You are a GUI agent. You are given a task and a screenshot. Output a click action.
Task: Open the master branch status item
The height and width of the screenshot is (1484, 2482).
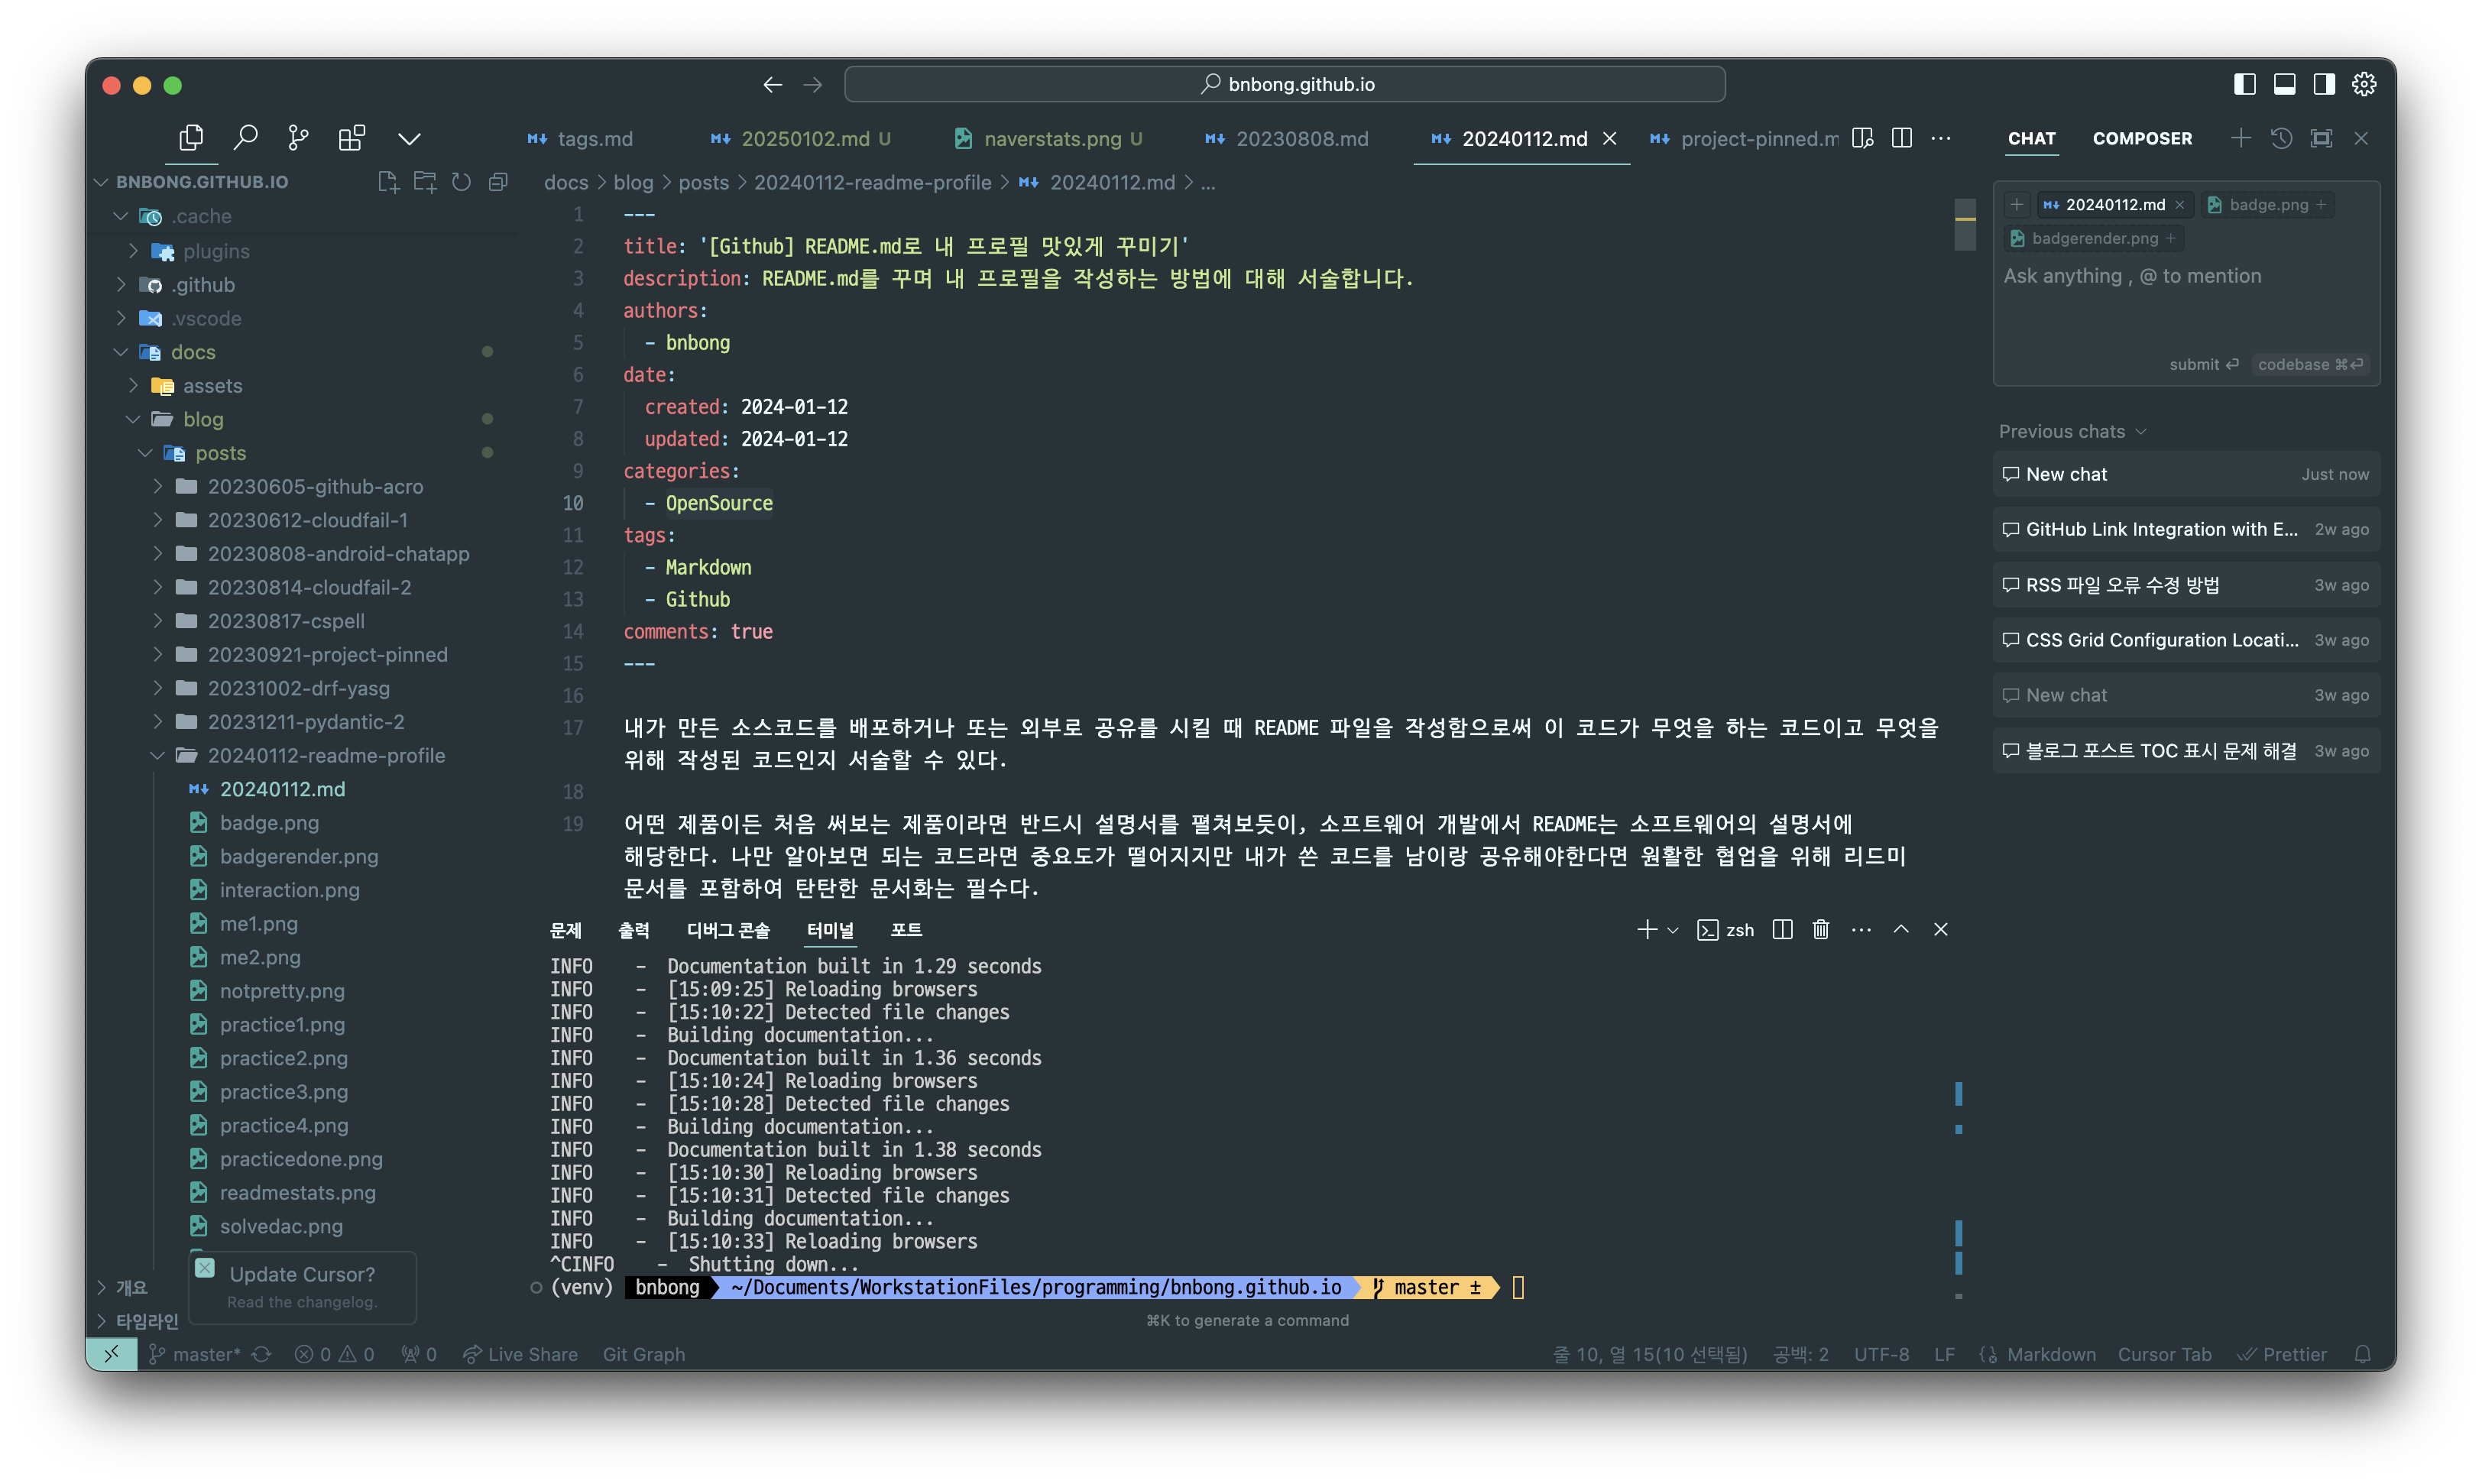click(x=196, y=1354)
